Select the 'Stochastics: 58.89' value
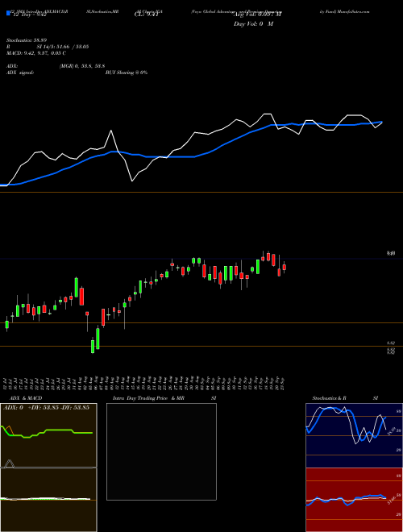 27,40
